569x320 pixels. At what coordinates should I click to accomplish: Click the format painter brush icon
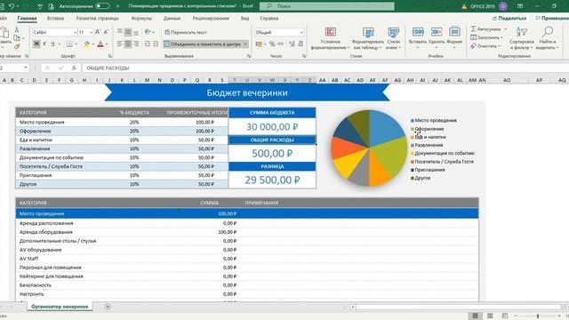(x=17, y=46)
